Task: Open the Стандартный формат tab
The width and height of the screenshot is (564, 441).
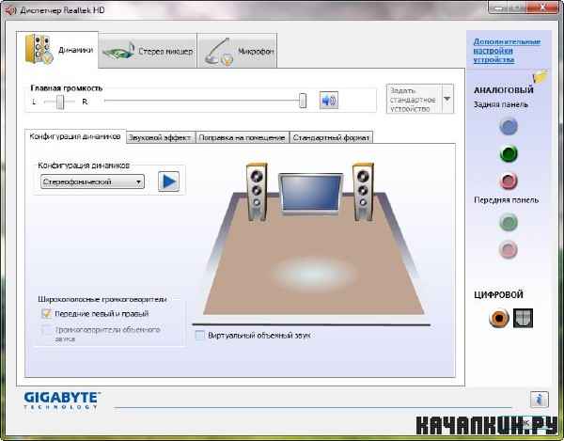Action: click(331, 137)
